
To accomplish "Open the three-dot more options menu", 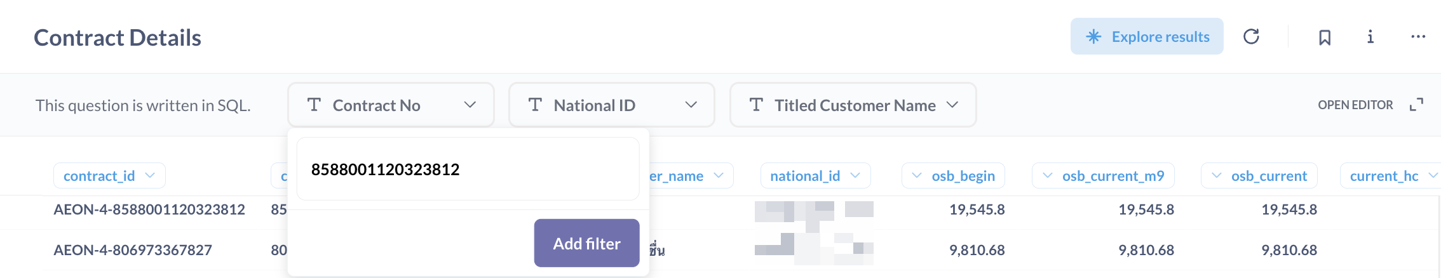I will pyautogui.click(x=1417, y=37).
